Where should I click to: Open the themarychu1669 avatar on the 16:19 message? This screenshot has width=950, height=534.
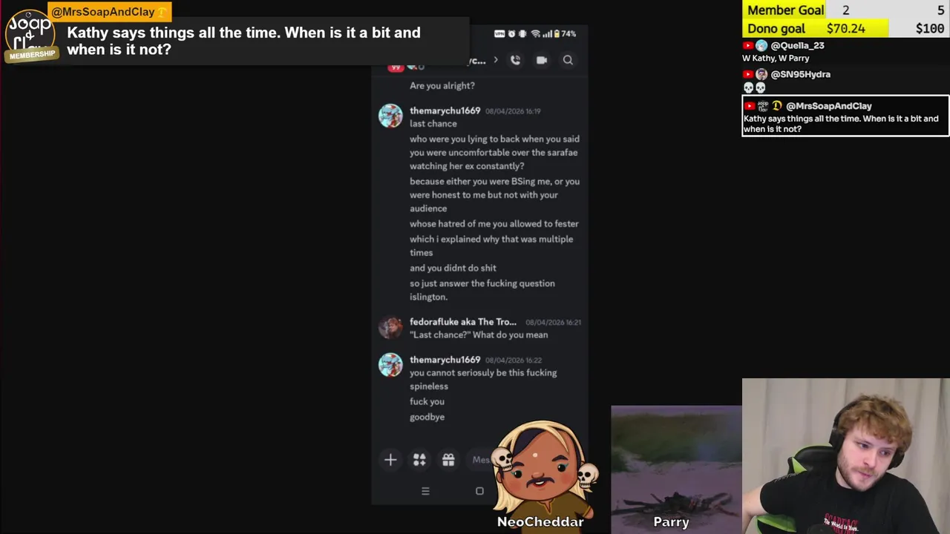(x=390, y=116)
